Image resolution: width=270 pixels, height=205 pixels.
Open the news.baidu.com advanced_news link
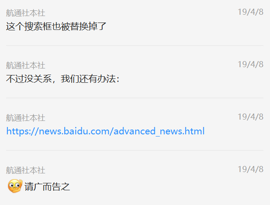pos(105,131)
